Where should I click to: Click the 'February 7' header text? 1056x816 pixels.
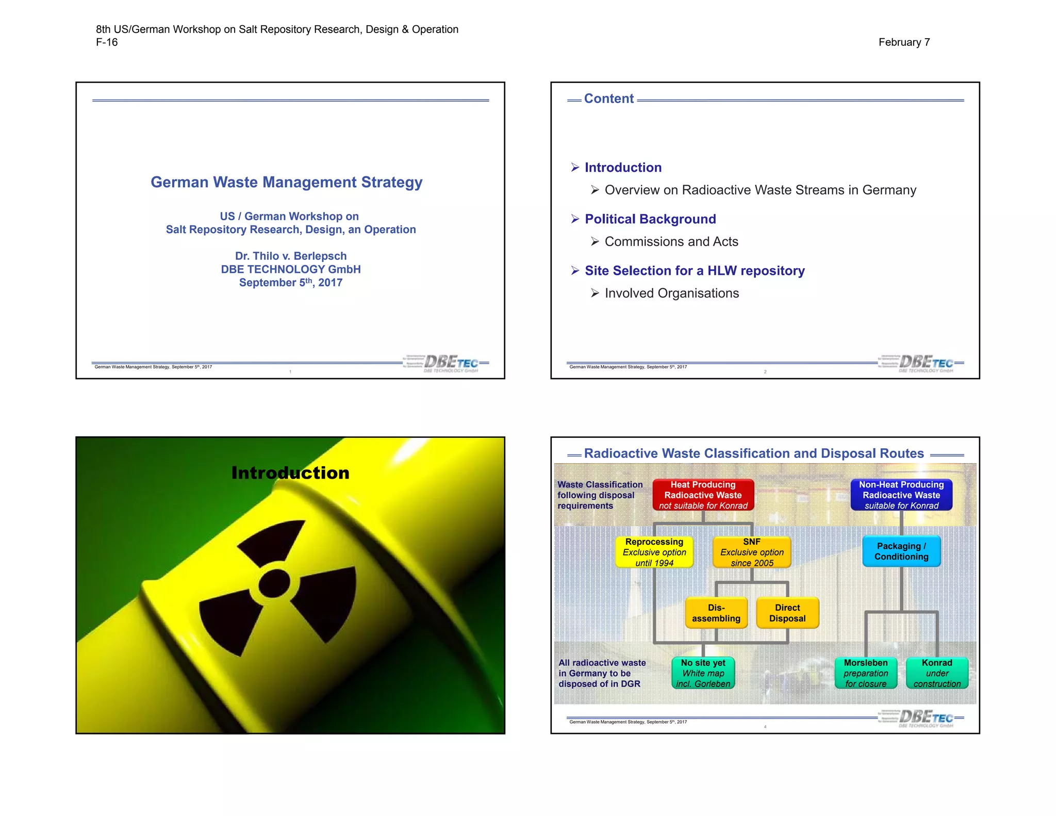tap(904, 42)
